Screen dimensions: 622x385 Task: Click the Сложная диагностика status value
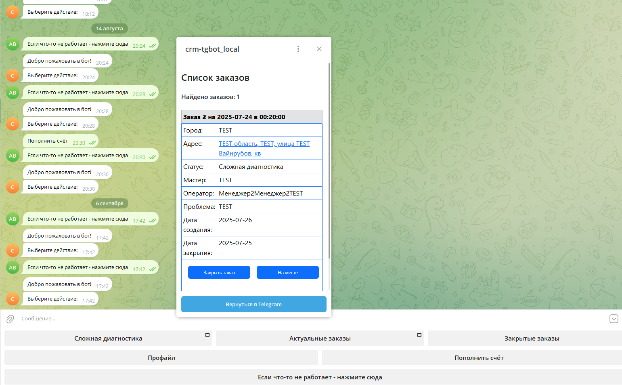coord(251,166)
